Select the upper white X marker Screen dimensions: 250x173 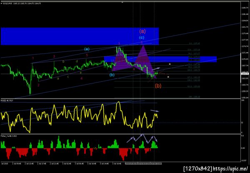pos(170,64)
